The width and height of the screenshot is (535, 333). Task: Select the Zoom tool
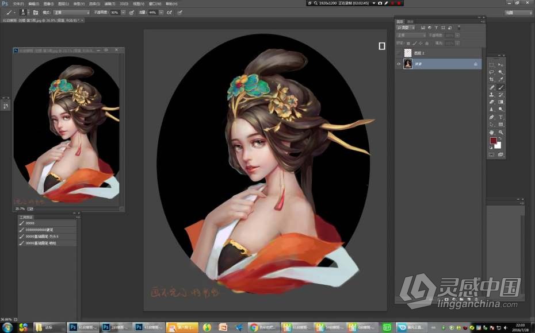(x=500, y=132)
